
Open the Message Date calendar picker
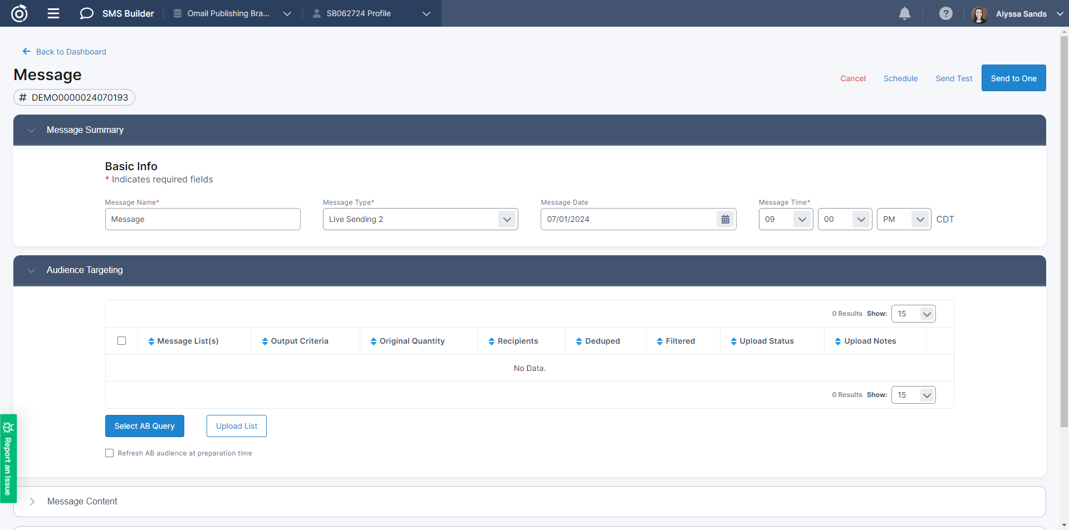tap(725, 219)
